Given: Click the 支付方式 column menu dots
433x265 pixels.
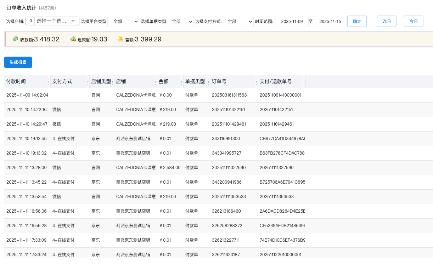Looking at the screenshot, I should coord(88,82).
